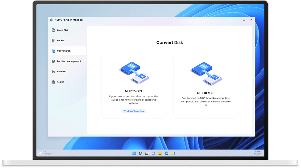Open Partition Management pie chart icon
The height and width of the screenshot is (168, 301).
click(53, 61)
